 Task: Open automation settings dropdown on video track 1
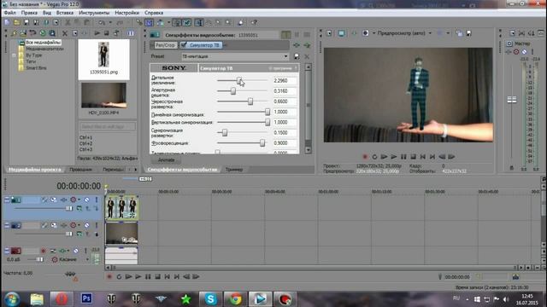79,200
